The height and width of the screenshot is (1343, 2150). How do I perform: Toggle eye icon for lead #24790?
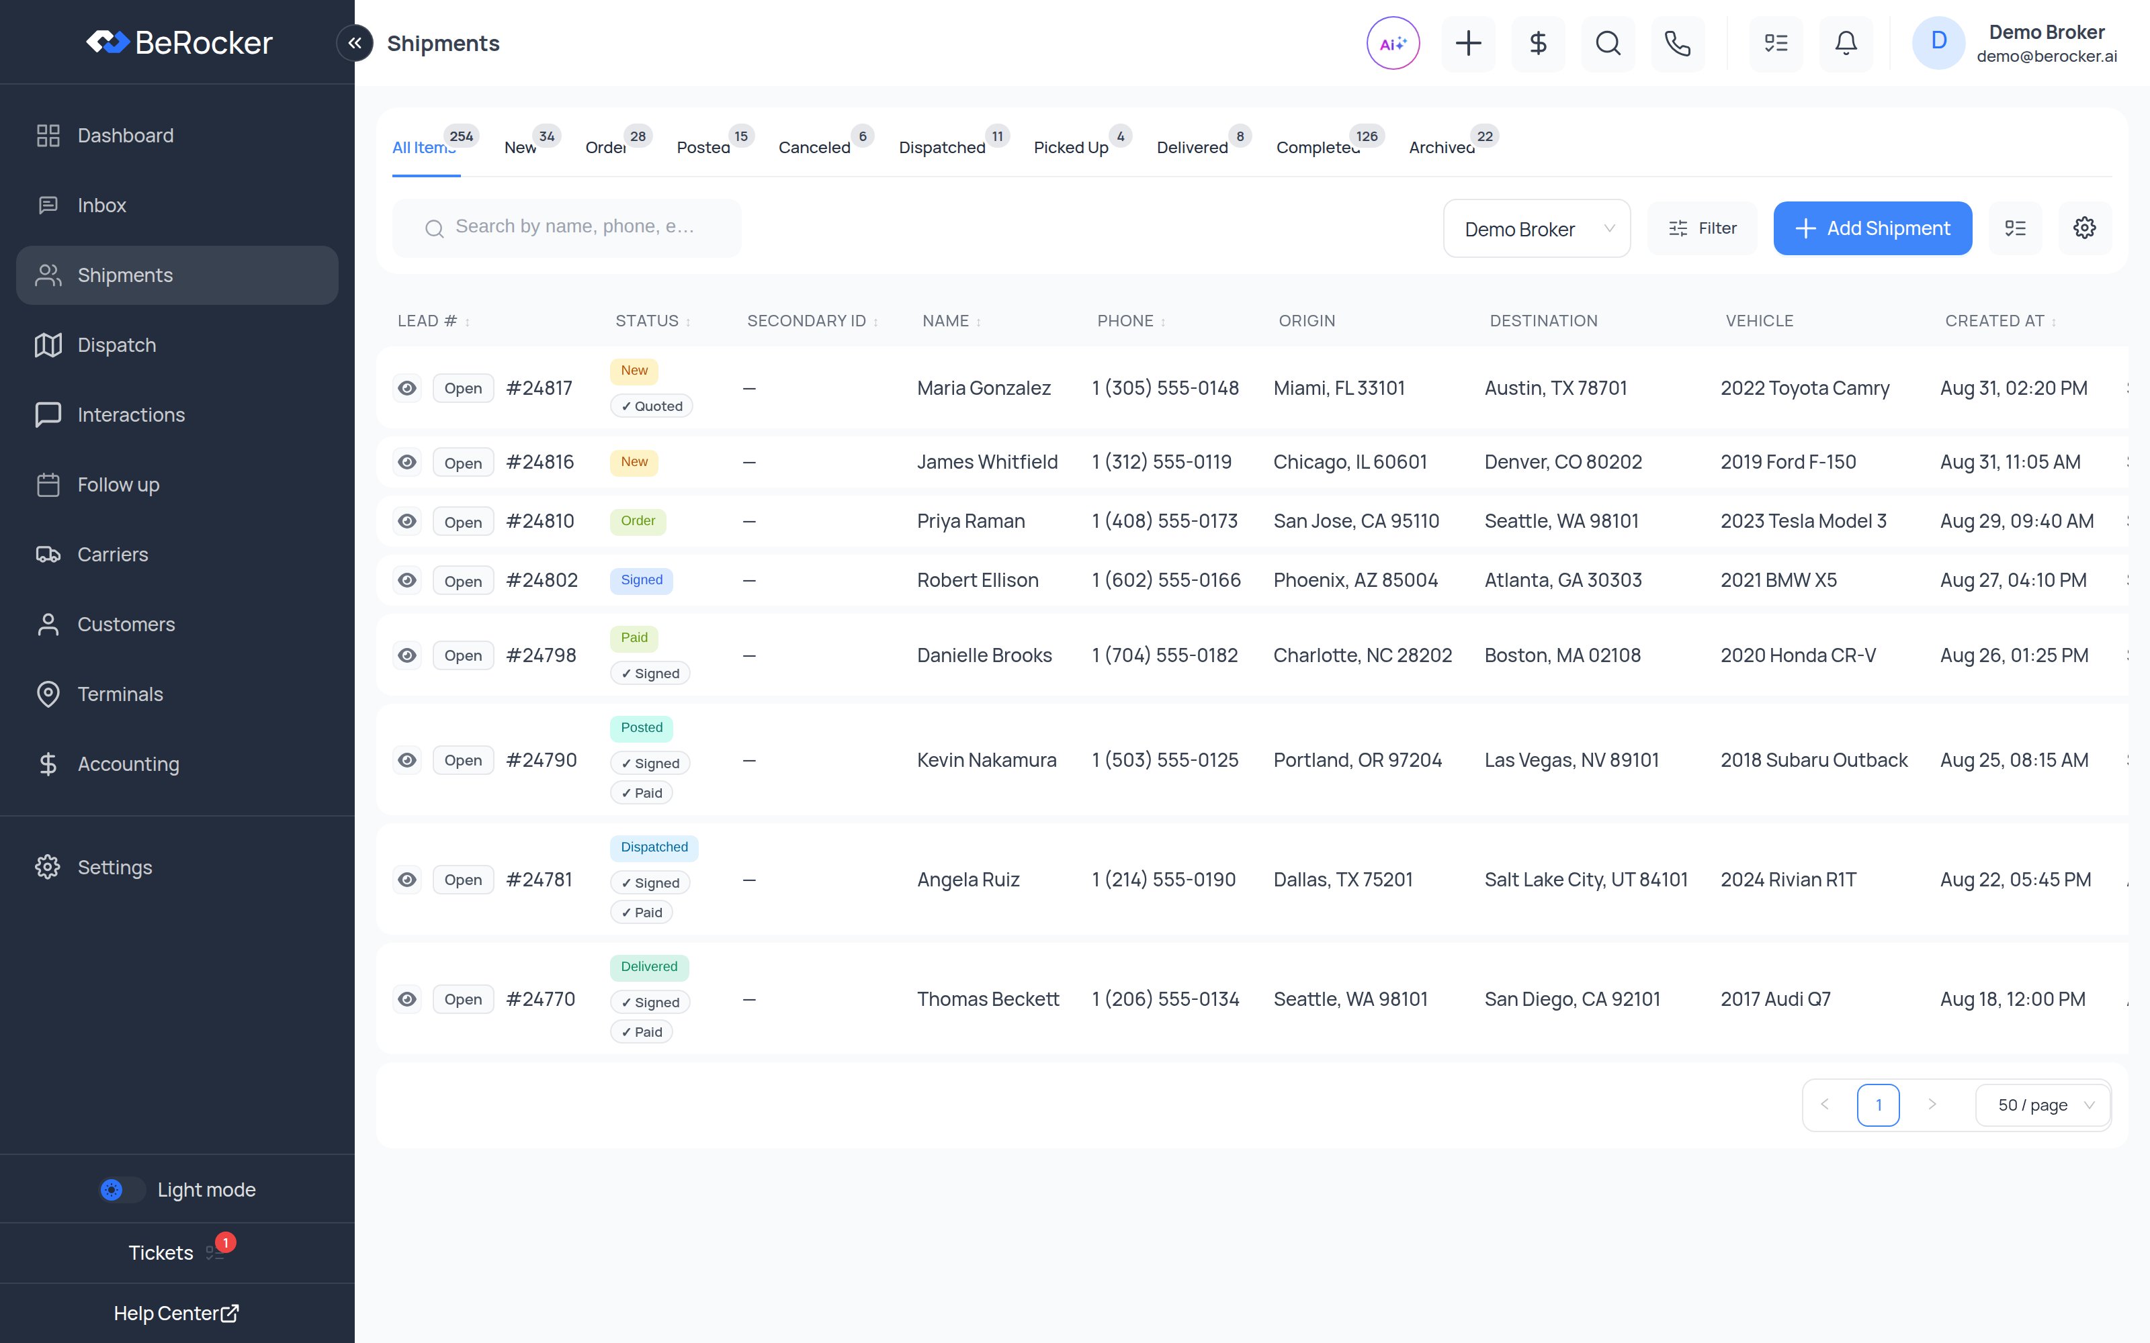pos(407,760)
